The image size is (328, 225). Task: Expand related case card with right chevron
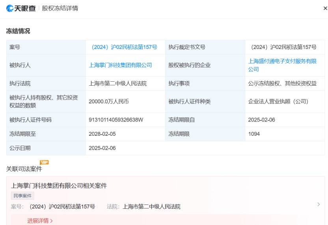coord(319,204)
